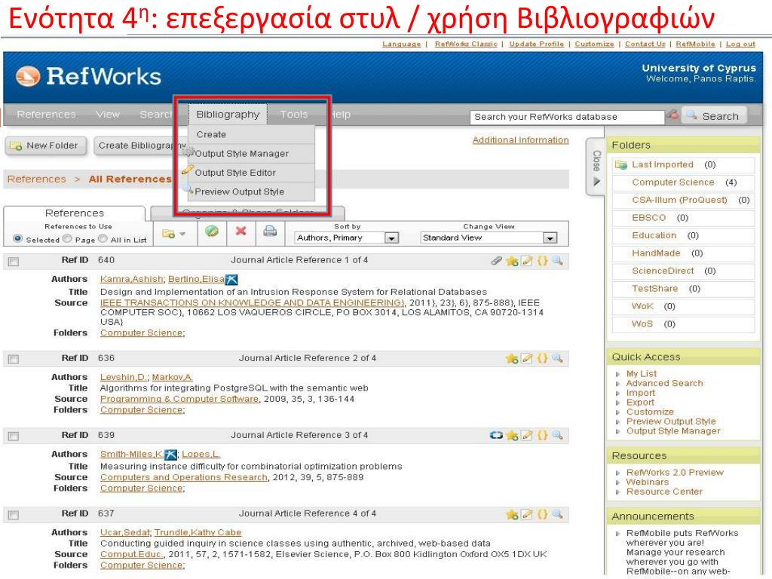Open the References menu
This screenshot has height=579, width=772.
coord(46,115)
